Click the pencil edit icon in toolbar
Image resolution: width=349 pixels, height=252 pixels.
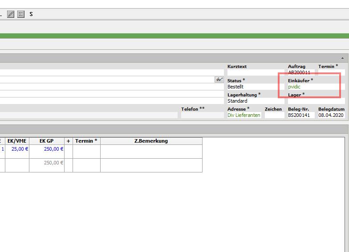tap(11, 14)
